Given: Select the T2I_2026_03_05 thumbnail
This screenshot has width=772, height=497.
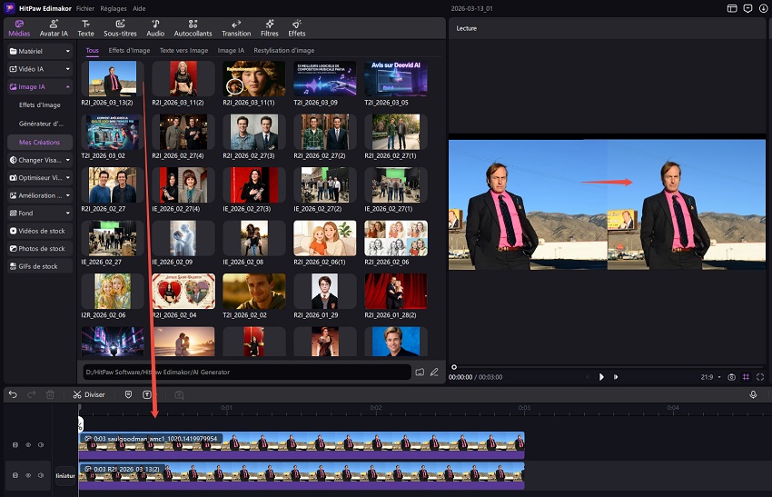Looking at the screenshot, I should (x=396, y=79).
